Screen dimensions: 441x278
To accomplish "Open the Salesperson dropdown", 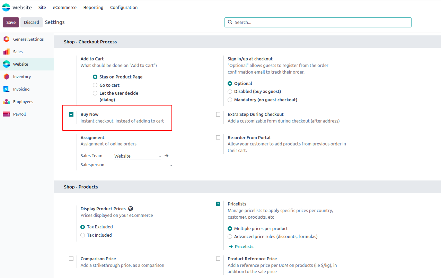I will (x=171, y=165).
